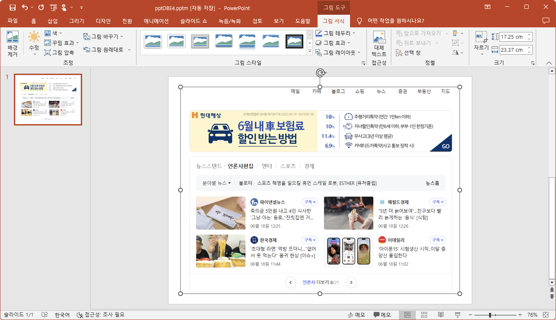Screen dimensions: 556x320
Task: Click vertical scrollbar down arrow
Action: click(552, 282)
